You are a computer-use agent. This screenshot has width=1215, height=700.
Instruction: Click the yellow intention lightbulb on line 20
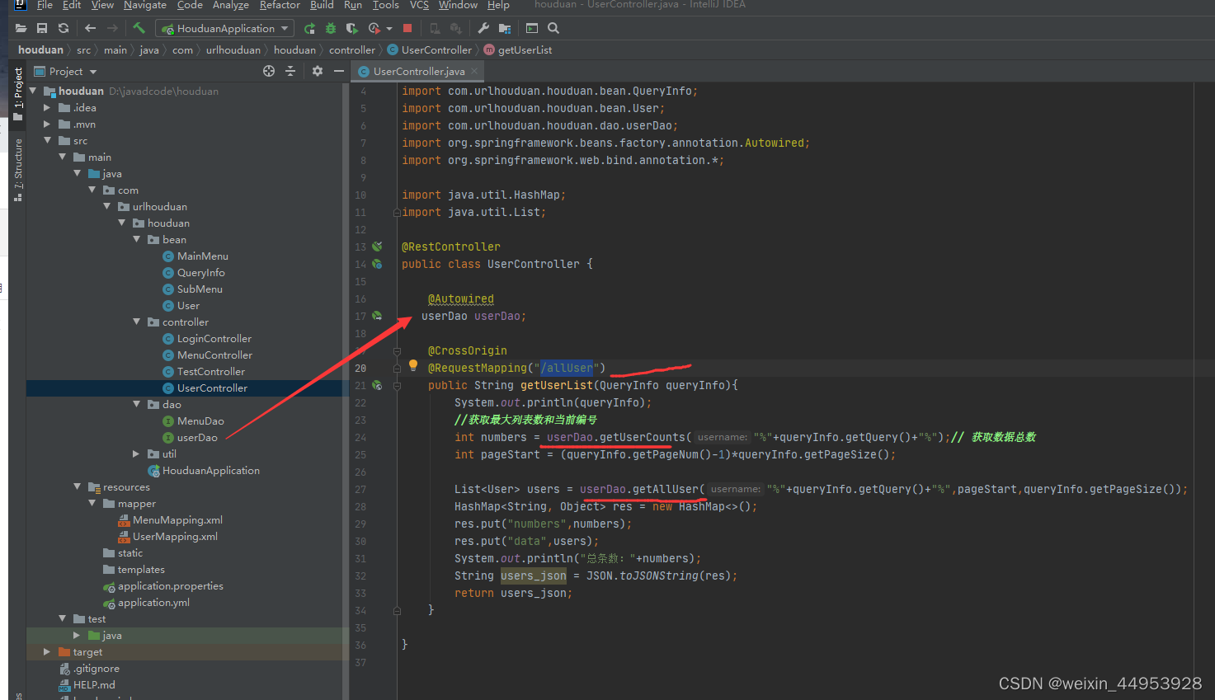pyautogui.click(x=413, y=364)
